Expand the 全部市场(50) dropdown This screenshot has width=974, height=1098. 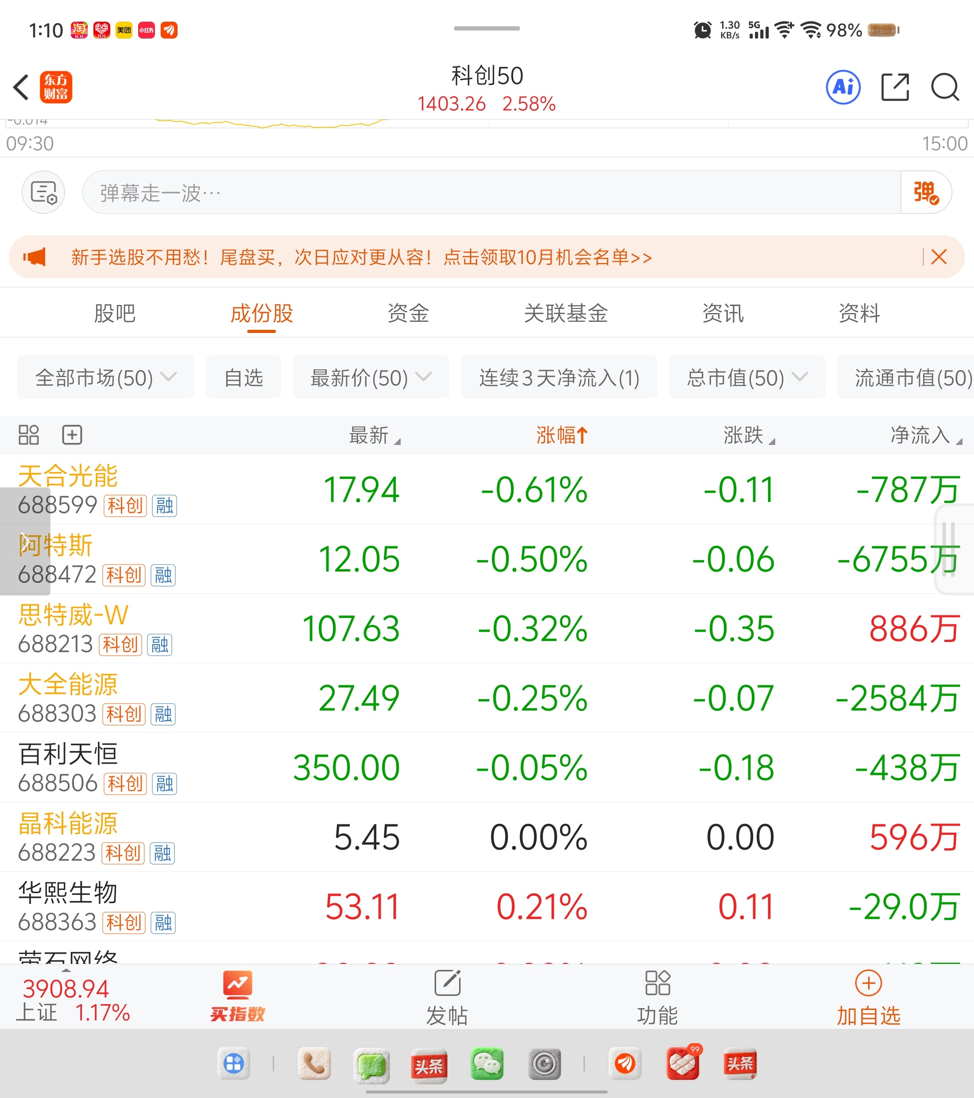click(105, 377)
